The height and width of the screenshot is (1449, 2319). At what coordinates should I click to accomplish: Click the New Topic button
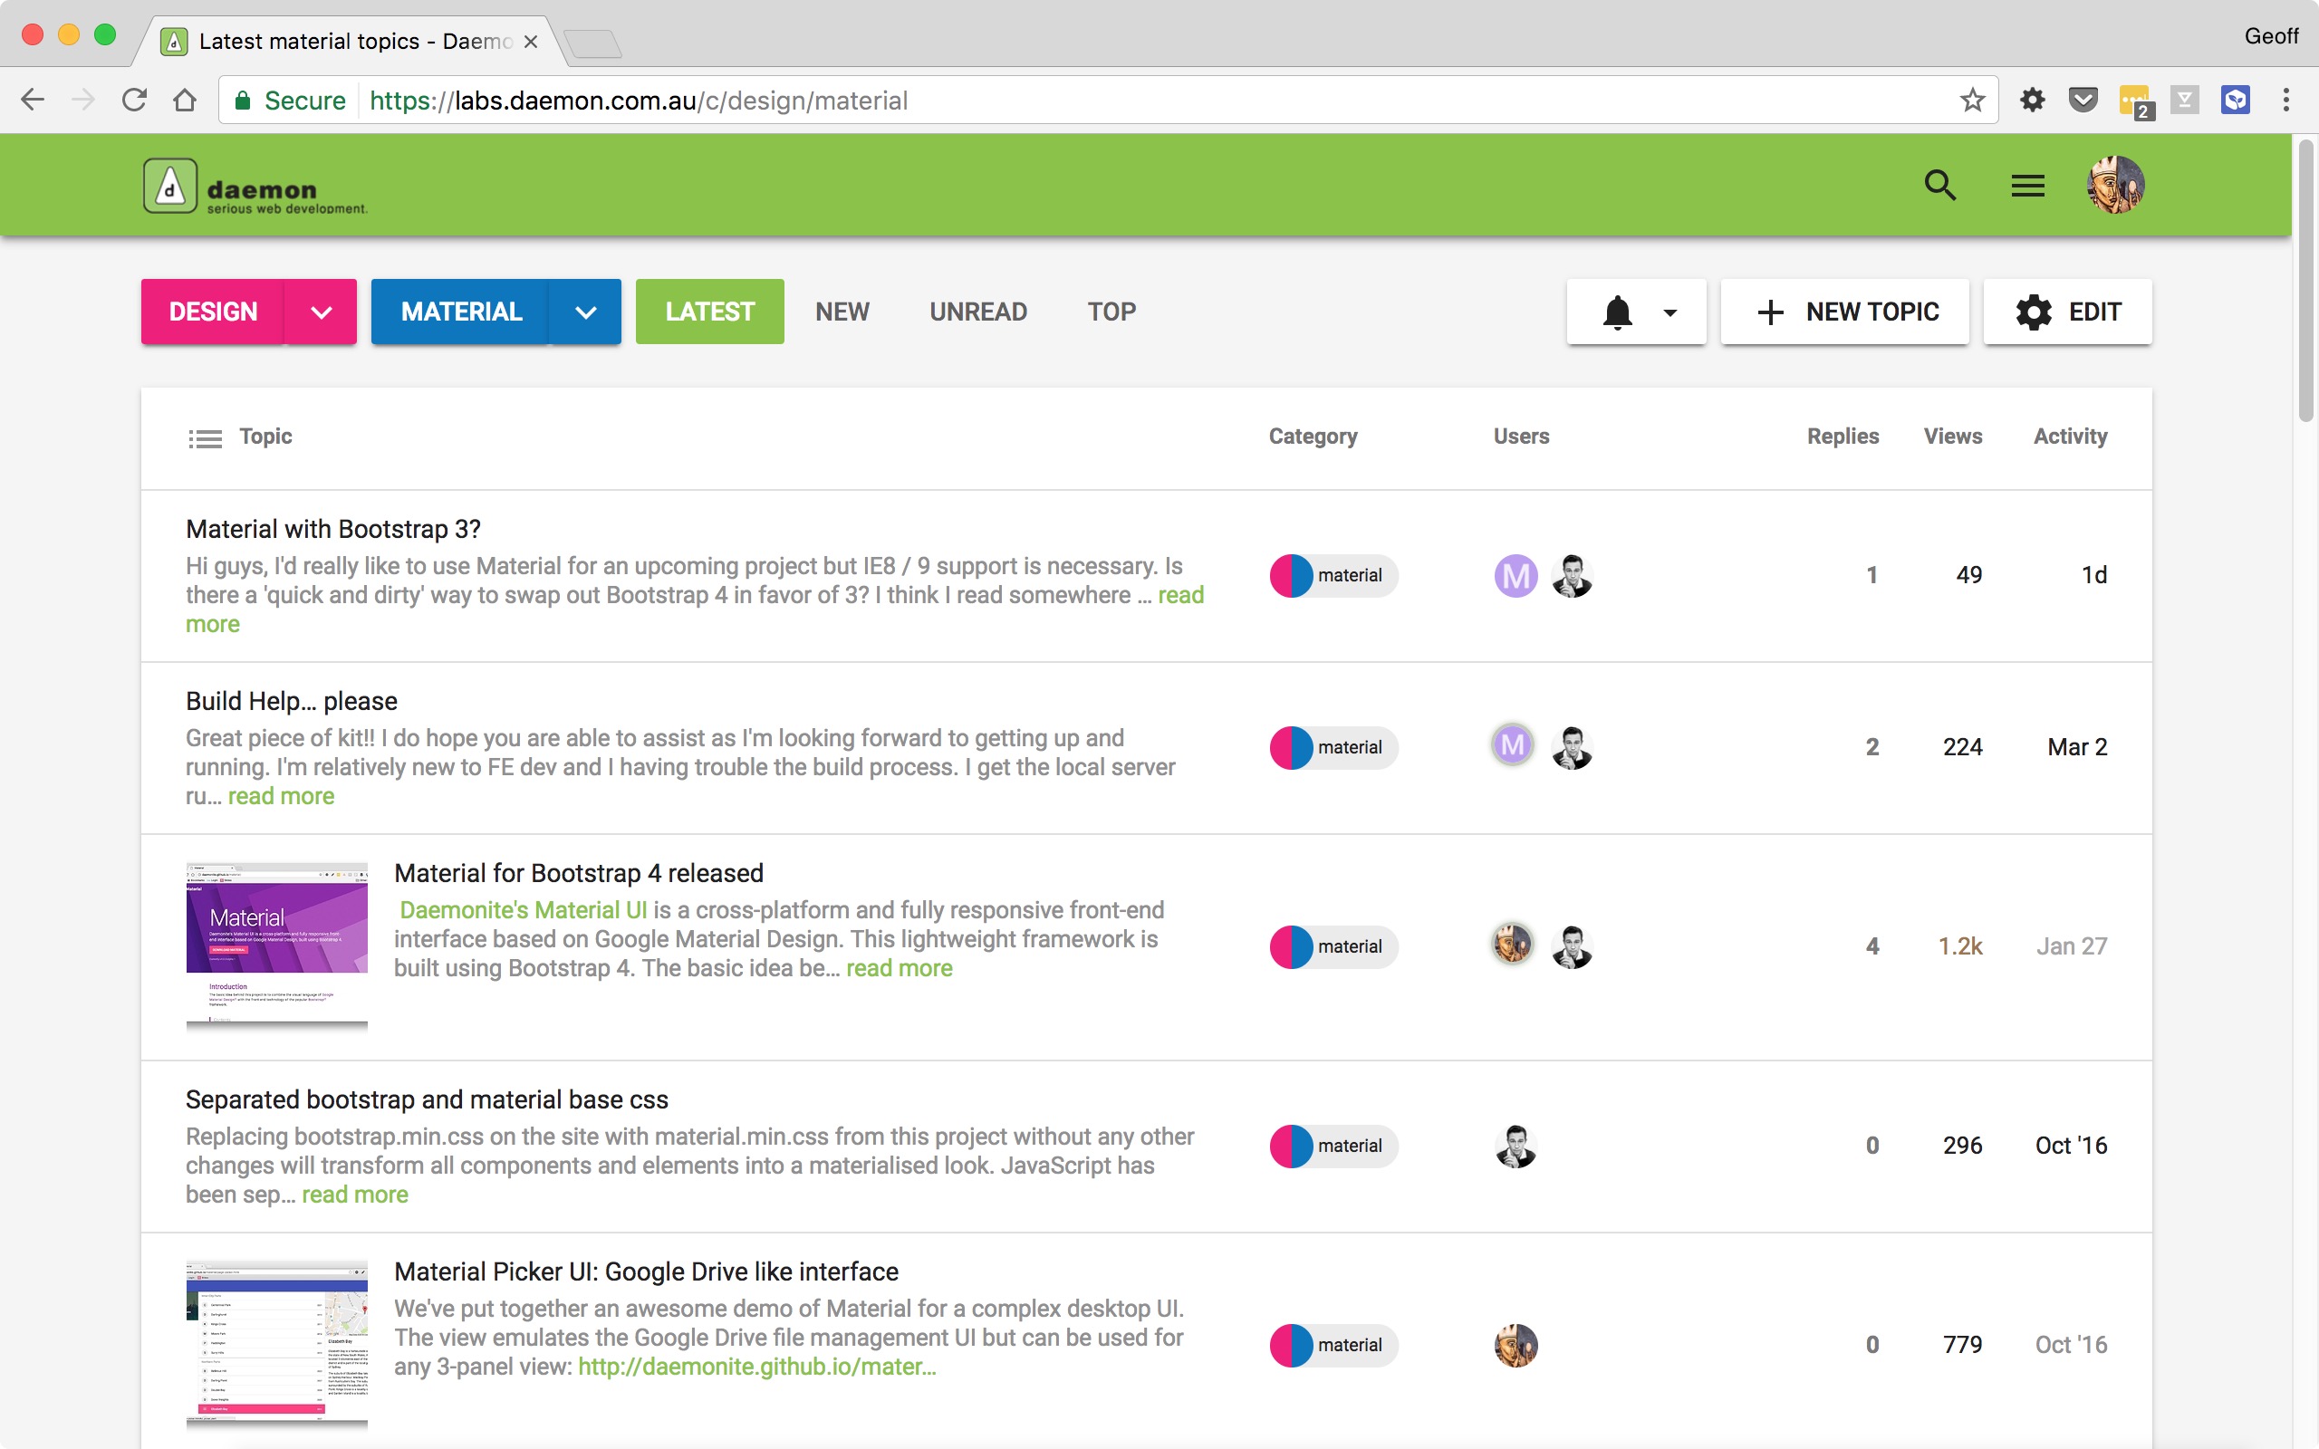click(1844, 312)
